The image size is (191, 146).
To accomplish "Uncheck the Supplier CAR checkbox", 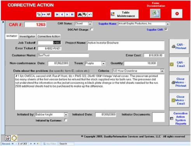I will click(x=166, y=29).
